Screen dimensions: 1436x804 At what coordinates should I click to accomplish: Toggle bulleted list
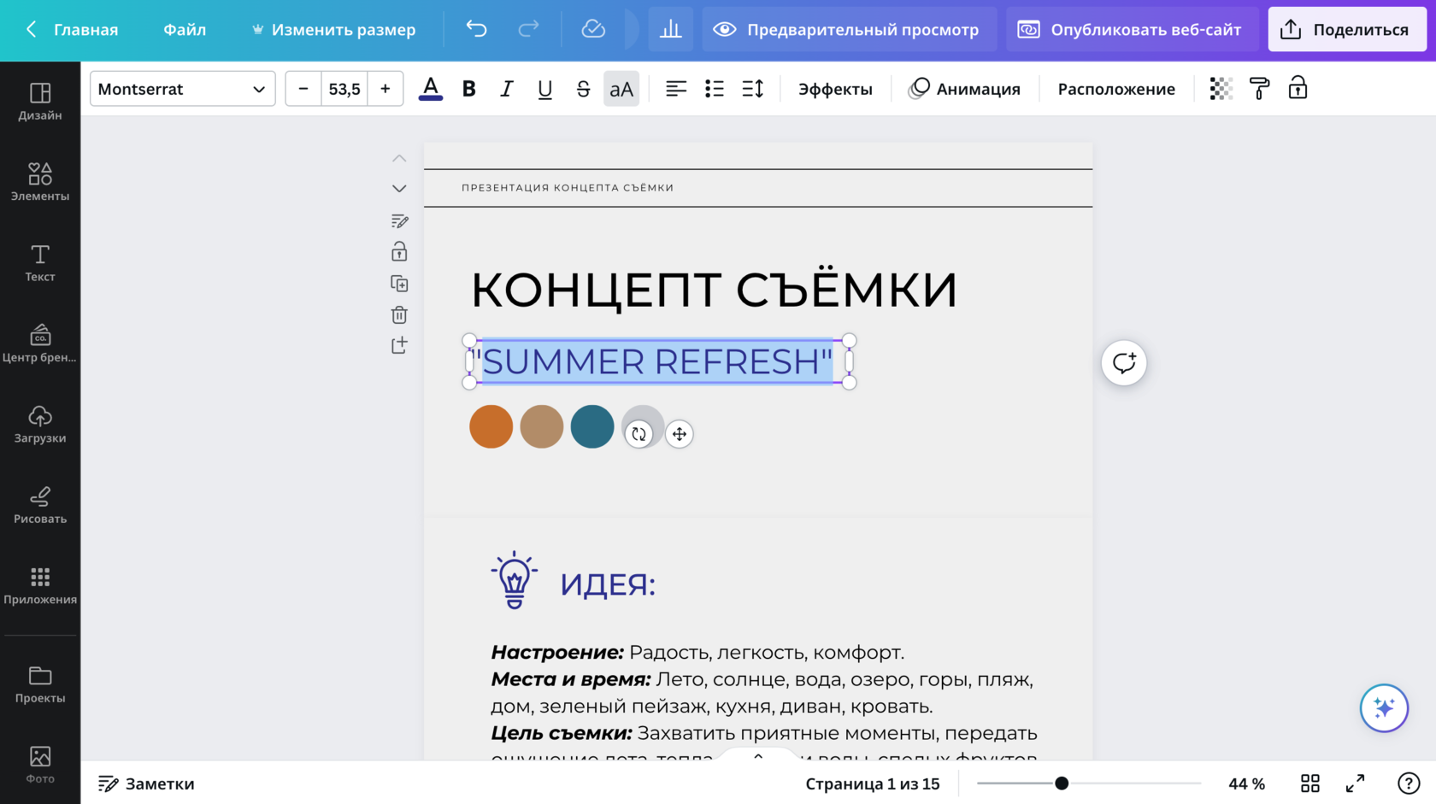coord(715,89)
